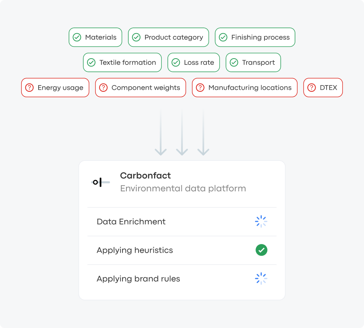Click the green check icon beside Materials

point(77,37)
